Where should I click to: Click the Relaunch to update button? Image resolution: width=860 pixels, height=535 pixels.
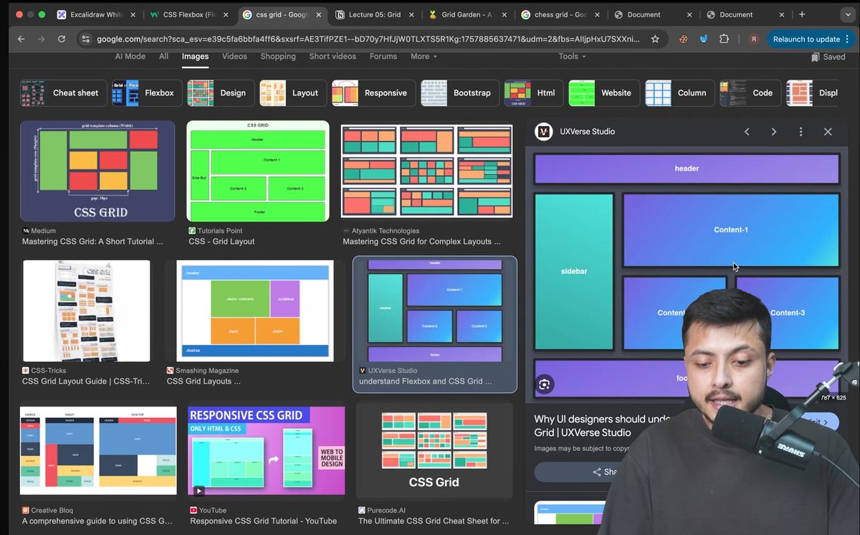(811, 39)
